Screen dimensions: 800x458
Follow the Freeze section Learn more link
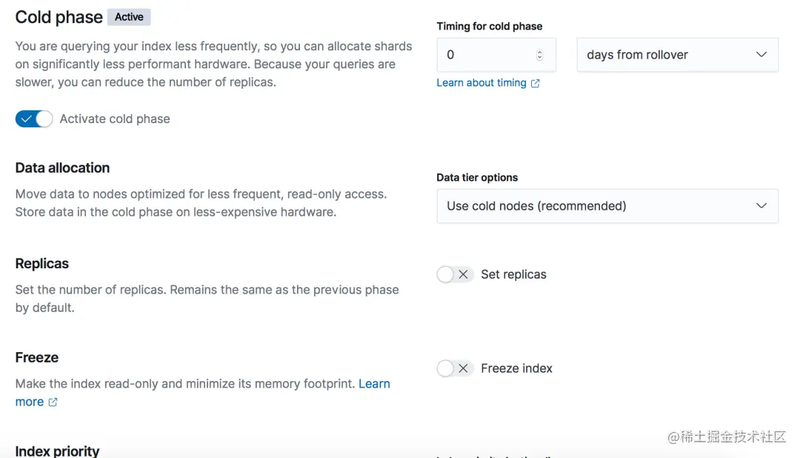click(x=374, y=384)
